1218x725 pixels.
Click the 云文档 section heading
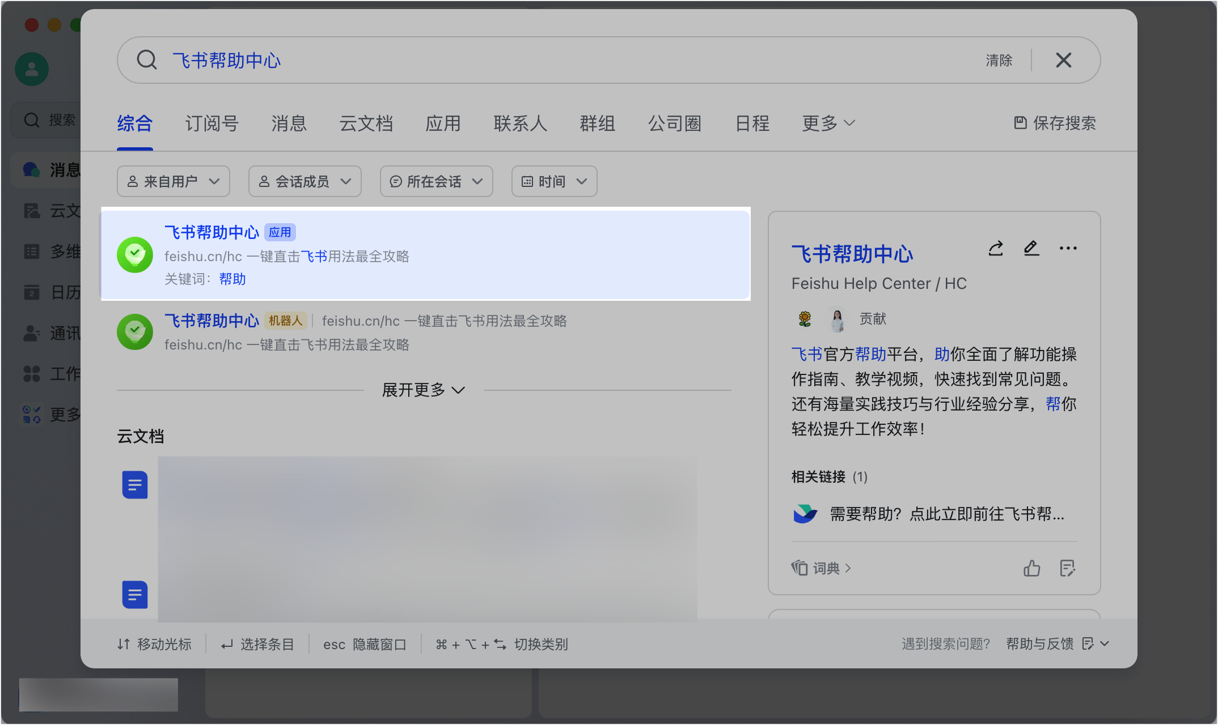(141, 436)
